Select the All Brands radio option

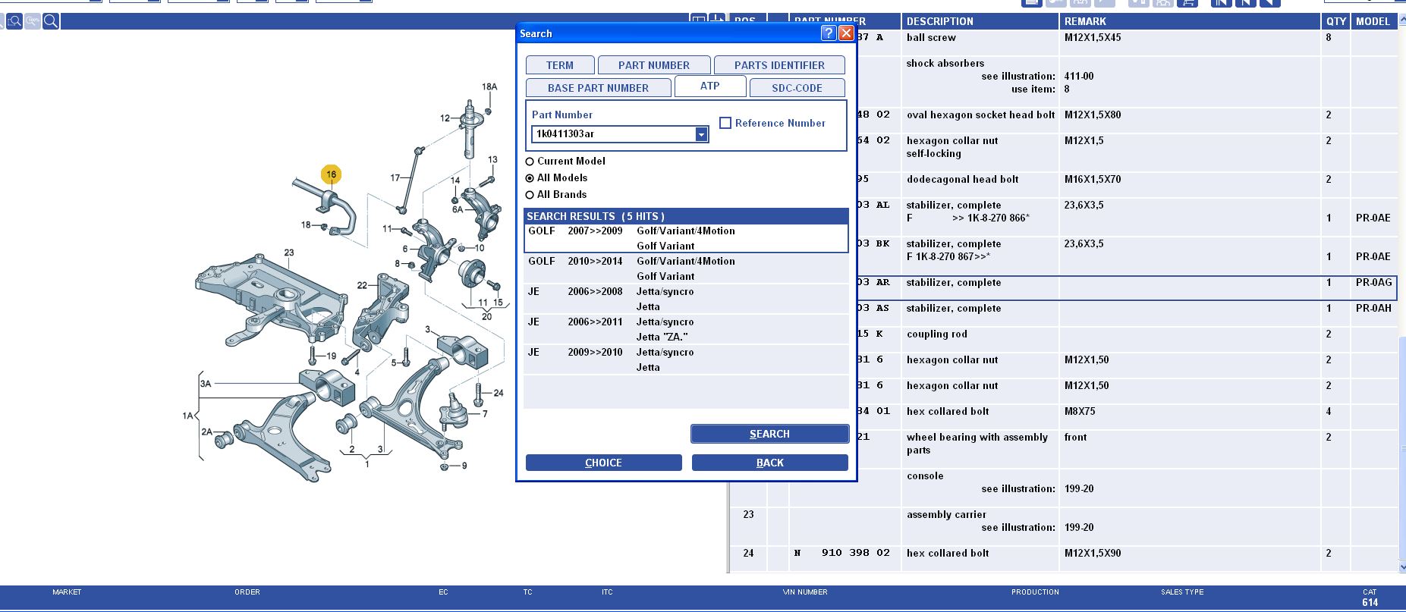click(530, 195)
